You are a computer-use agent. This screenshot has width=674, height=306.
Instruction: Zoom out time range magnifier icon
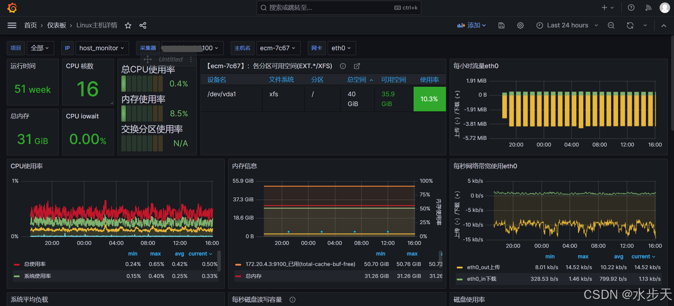tap(611, 25)
